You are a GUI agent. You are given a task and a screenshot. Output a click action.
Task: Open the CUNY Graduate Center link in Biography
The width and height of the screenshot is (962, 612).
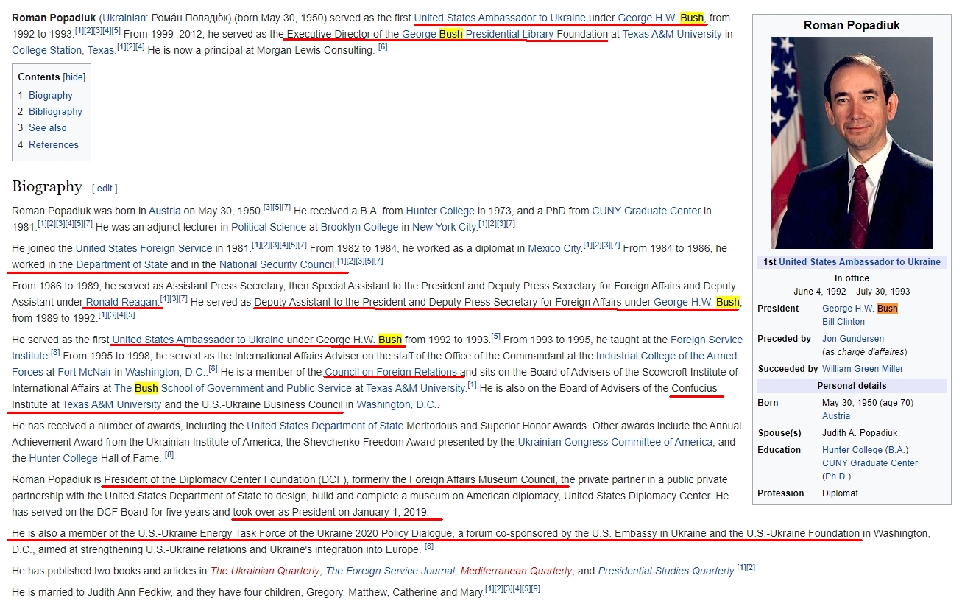pyautogui.click(x=646, y=211)
